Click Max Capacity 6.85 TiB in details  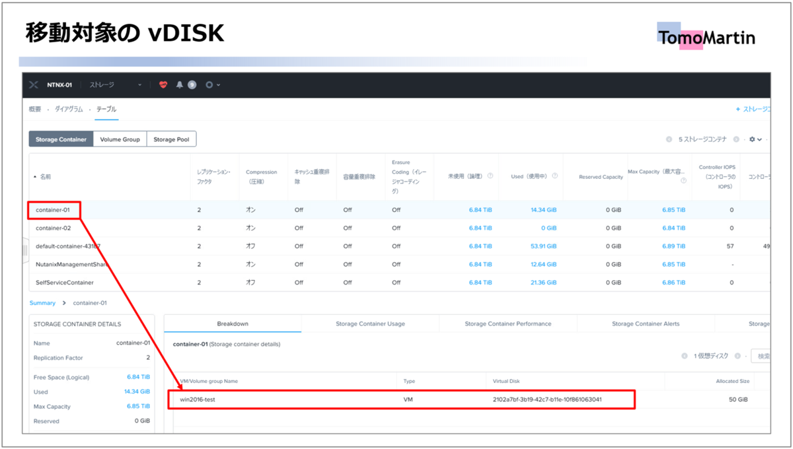point(138,407)
